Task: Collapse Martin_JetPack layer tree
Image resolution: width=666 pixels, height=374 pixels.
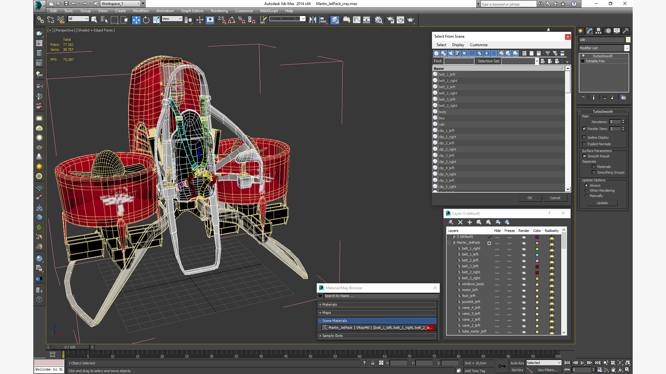Action: click(449, 243)
